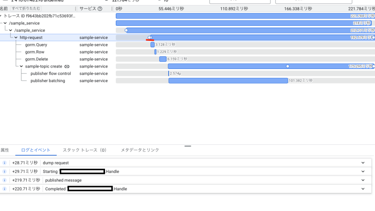Click the トレース ID 221.784ミリ秒 root bar

tap(245, 16)
